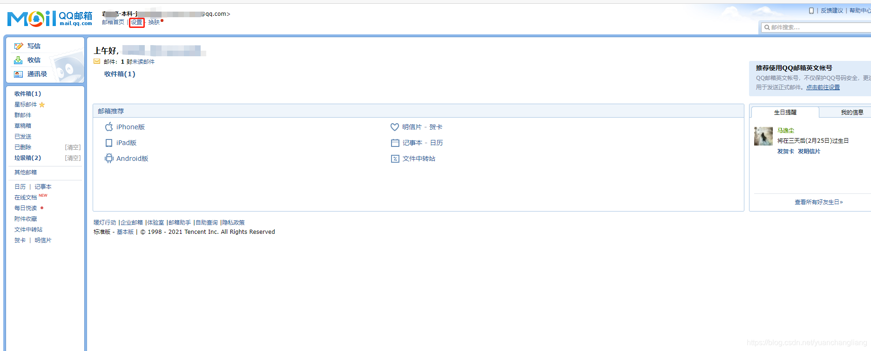871x351 pixels.
Task: Click 马逸尘's avatar thumbnail
Action: [763, 136]
